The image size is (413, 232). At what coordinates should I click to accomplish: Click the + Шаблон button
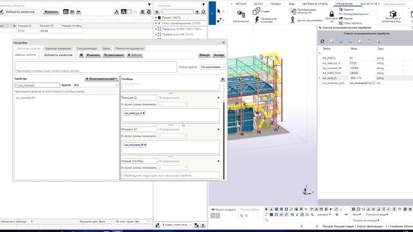pos(135,55)
